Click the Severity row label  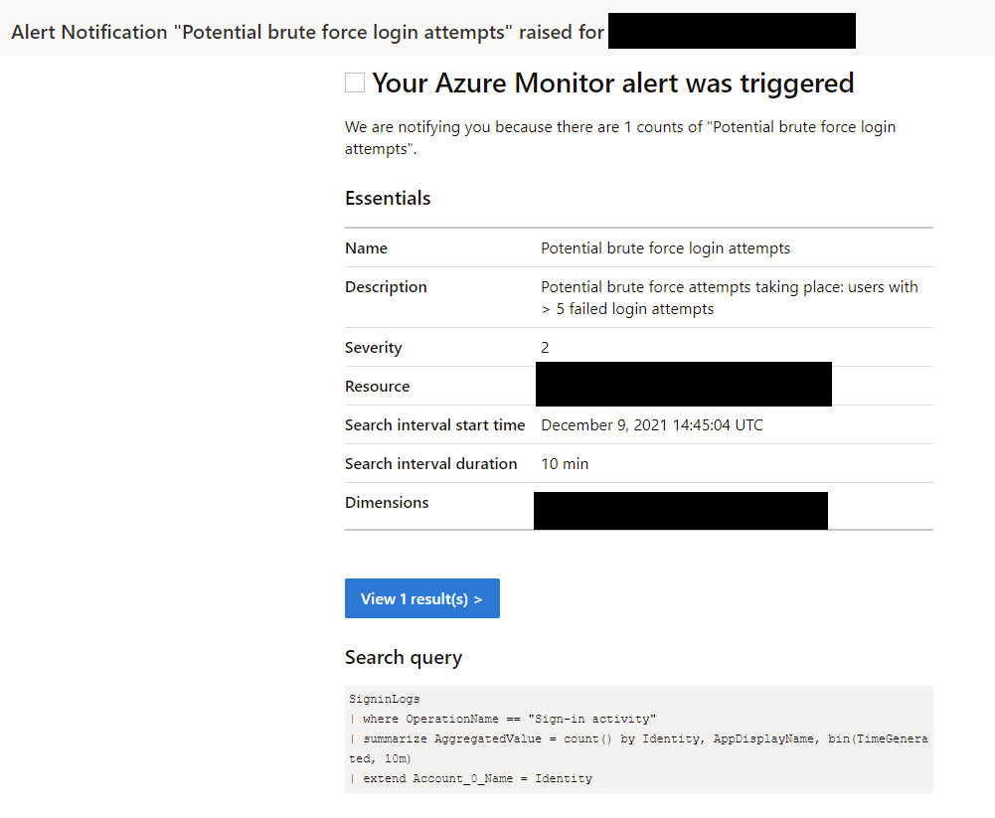point(373,348)
